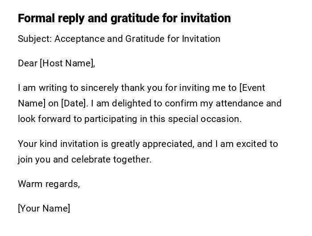Click the 'Warm regards,' closing line
312x236 pixels.
point(49,184)
